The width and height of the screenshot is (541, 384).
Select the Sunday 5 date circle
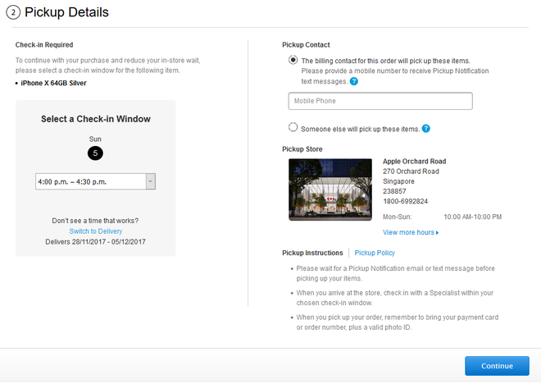(x=95, y=153)
